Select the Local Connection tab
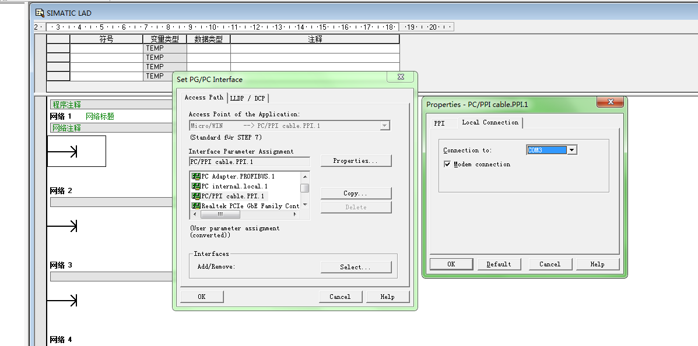 [490, 122]
